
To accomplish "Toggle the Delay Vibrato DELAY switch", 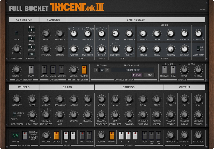I will coord(31,70).
